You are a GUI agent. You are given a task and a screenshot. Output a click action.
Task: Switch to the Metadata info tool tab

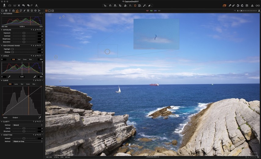pos(32,11)
